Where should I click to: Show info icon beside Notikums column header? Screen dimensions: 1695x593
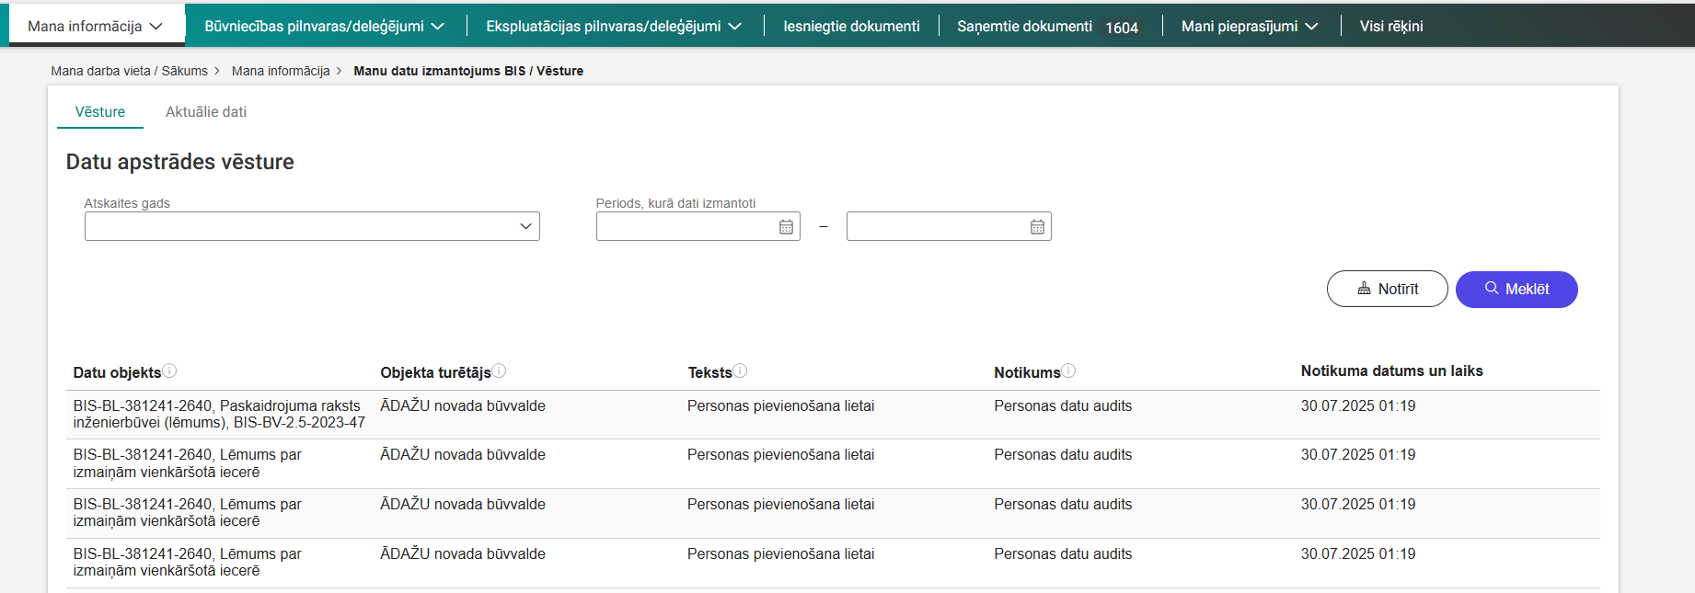[1068, 371]
